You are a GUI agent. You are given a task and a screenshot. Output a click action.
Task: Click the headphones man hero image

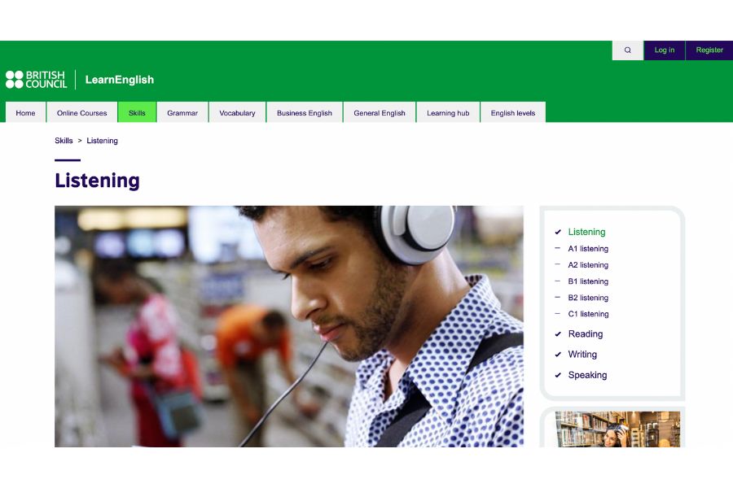[289, 326]
